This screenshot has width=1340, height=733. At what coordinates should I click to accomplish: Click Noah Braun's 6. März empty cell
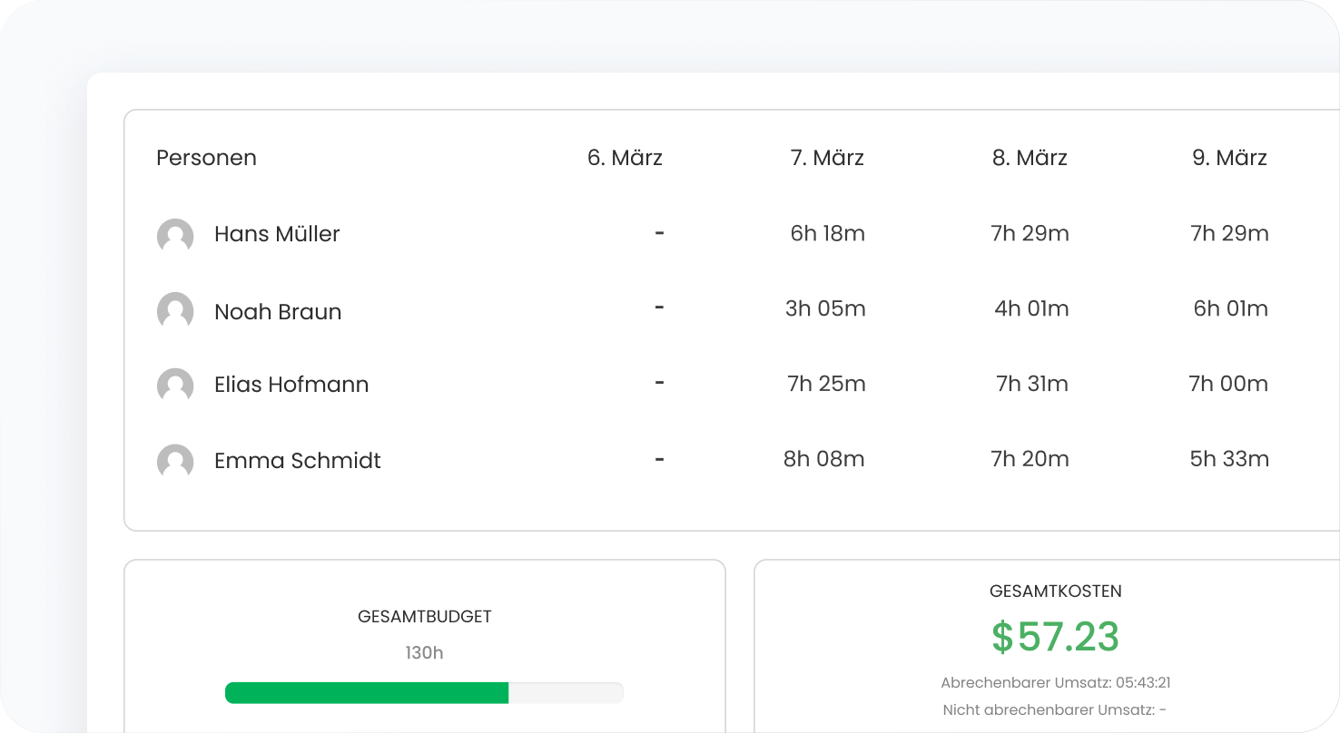(659, 308)
